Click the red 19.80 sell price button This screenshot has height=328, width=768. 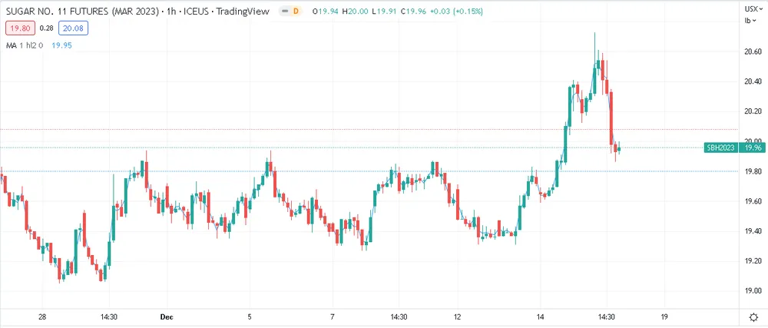click(x=18, y=28)
